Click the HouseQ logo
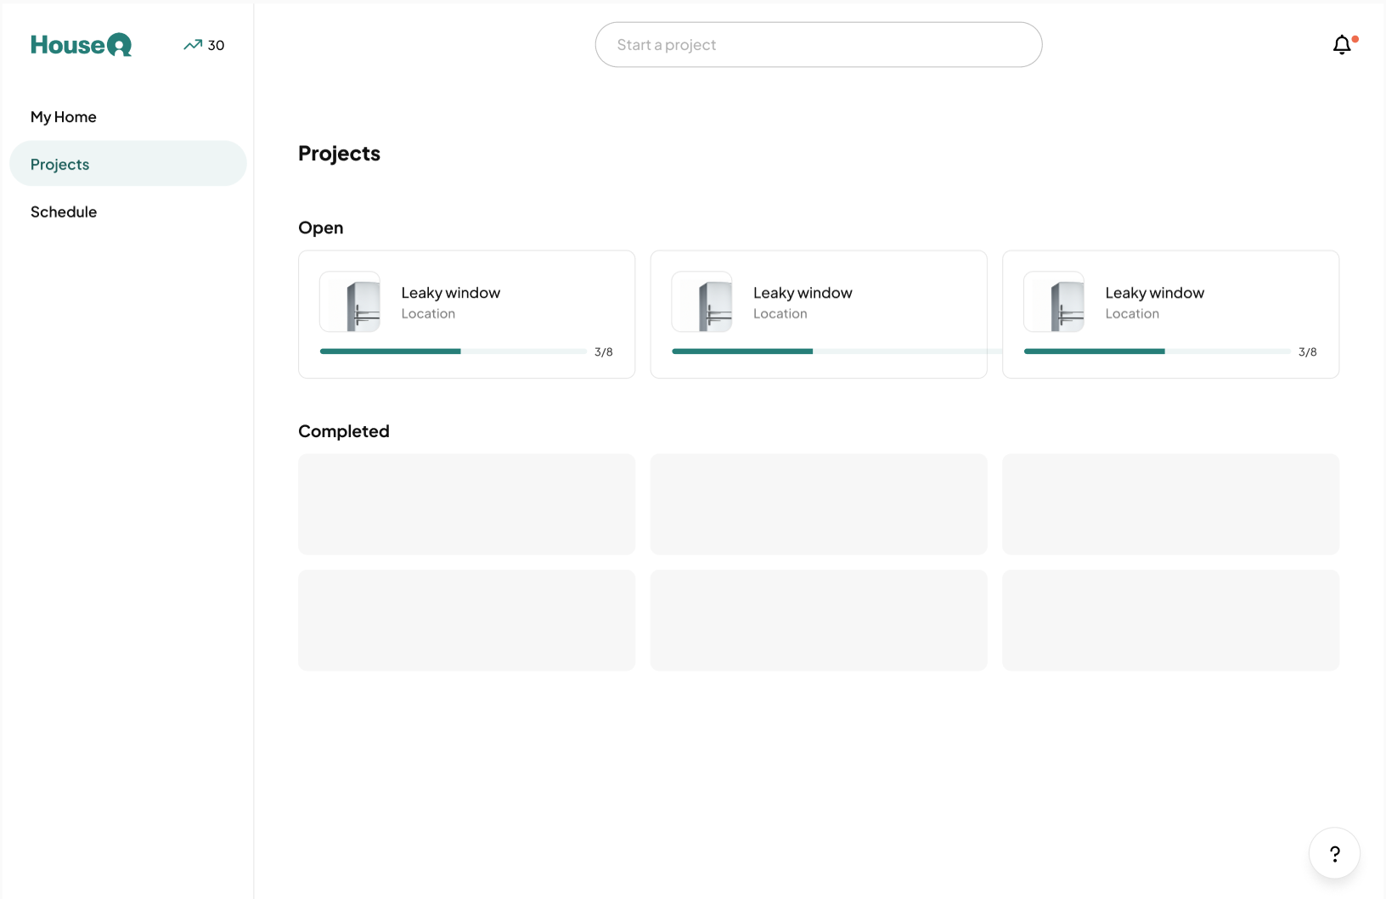The width and height of the screenshot is (1386, 899). [81, 45]
